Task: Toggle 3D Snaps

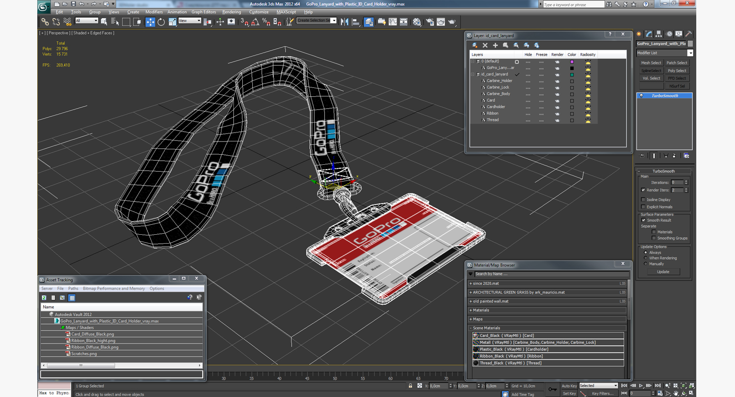Action: [x=244, y=22]
